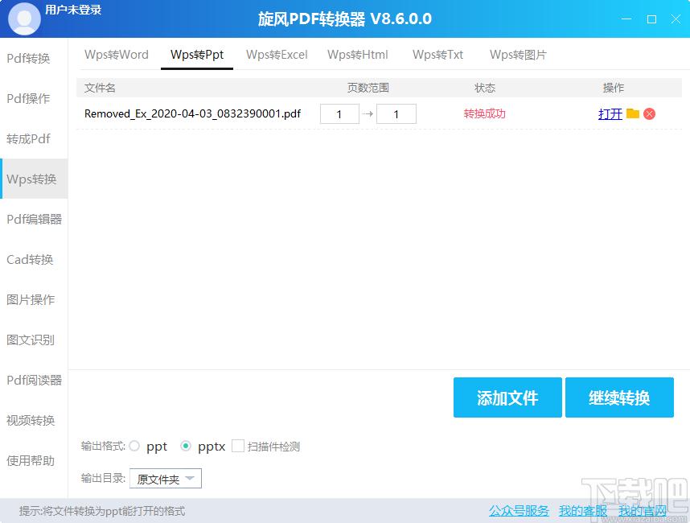Screen dimensions: 690x523
Task: Click the 状态 column header
Action: (484, 88)
